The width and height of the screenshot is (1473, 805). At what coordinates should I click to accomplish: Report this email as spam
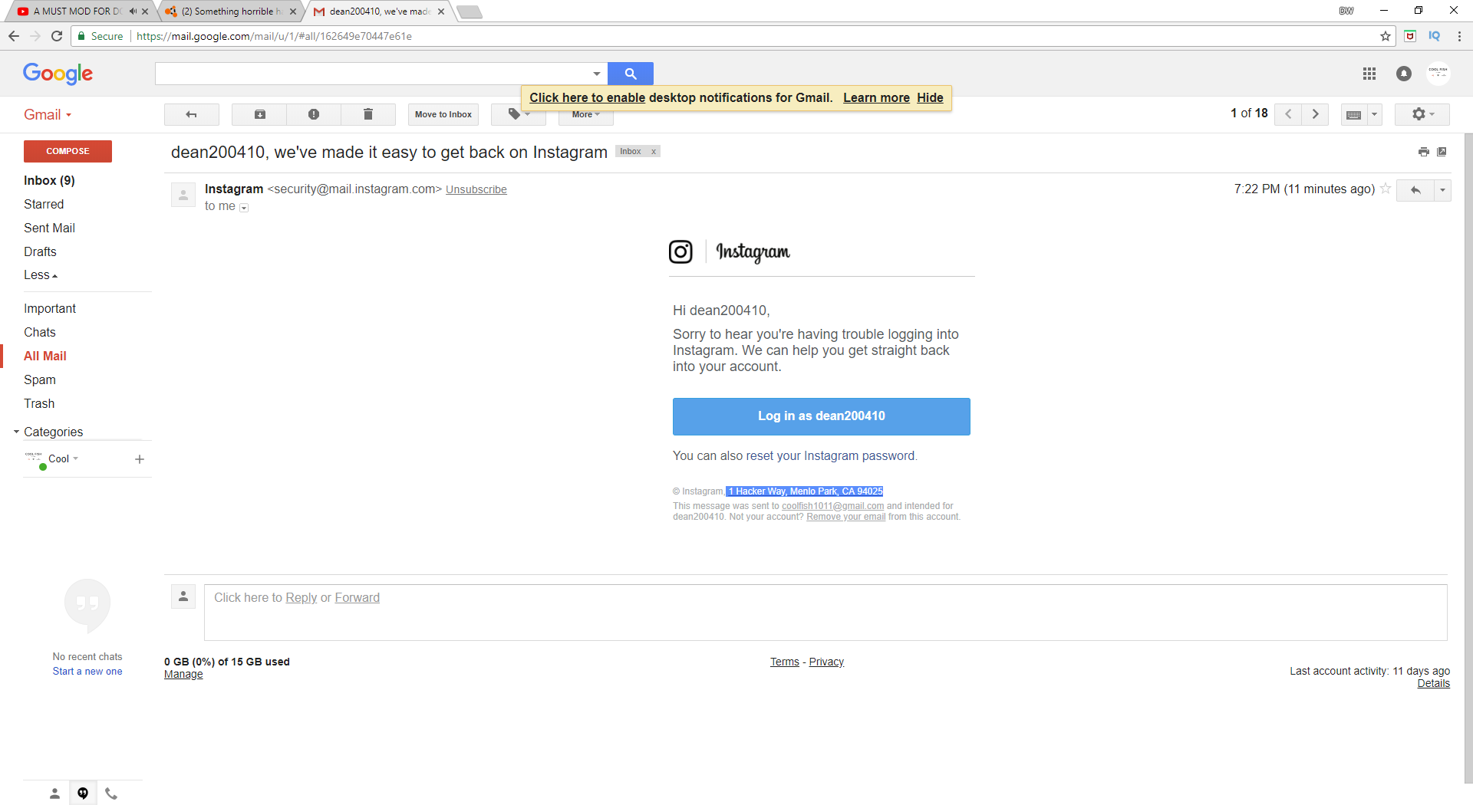coord(314,114)
